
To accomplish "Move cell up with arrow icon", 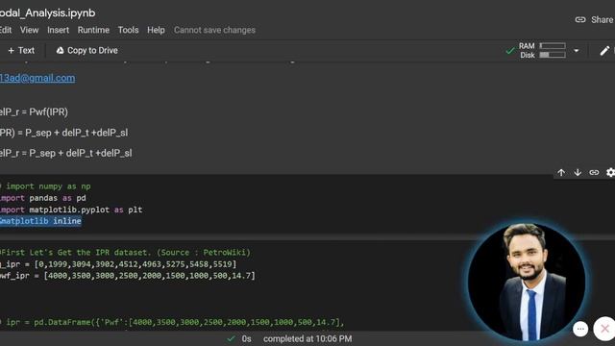I will (561, 173).
